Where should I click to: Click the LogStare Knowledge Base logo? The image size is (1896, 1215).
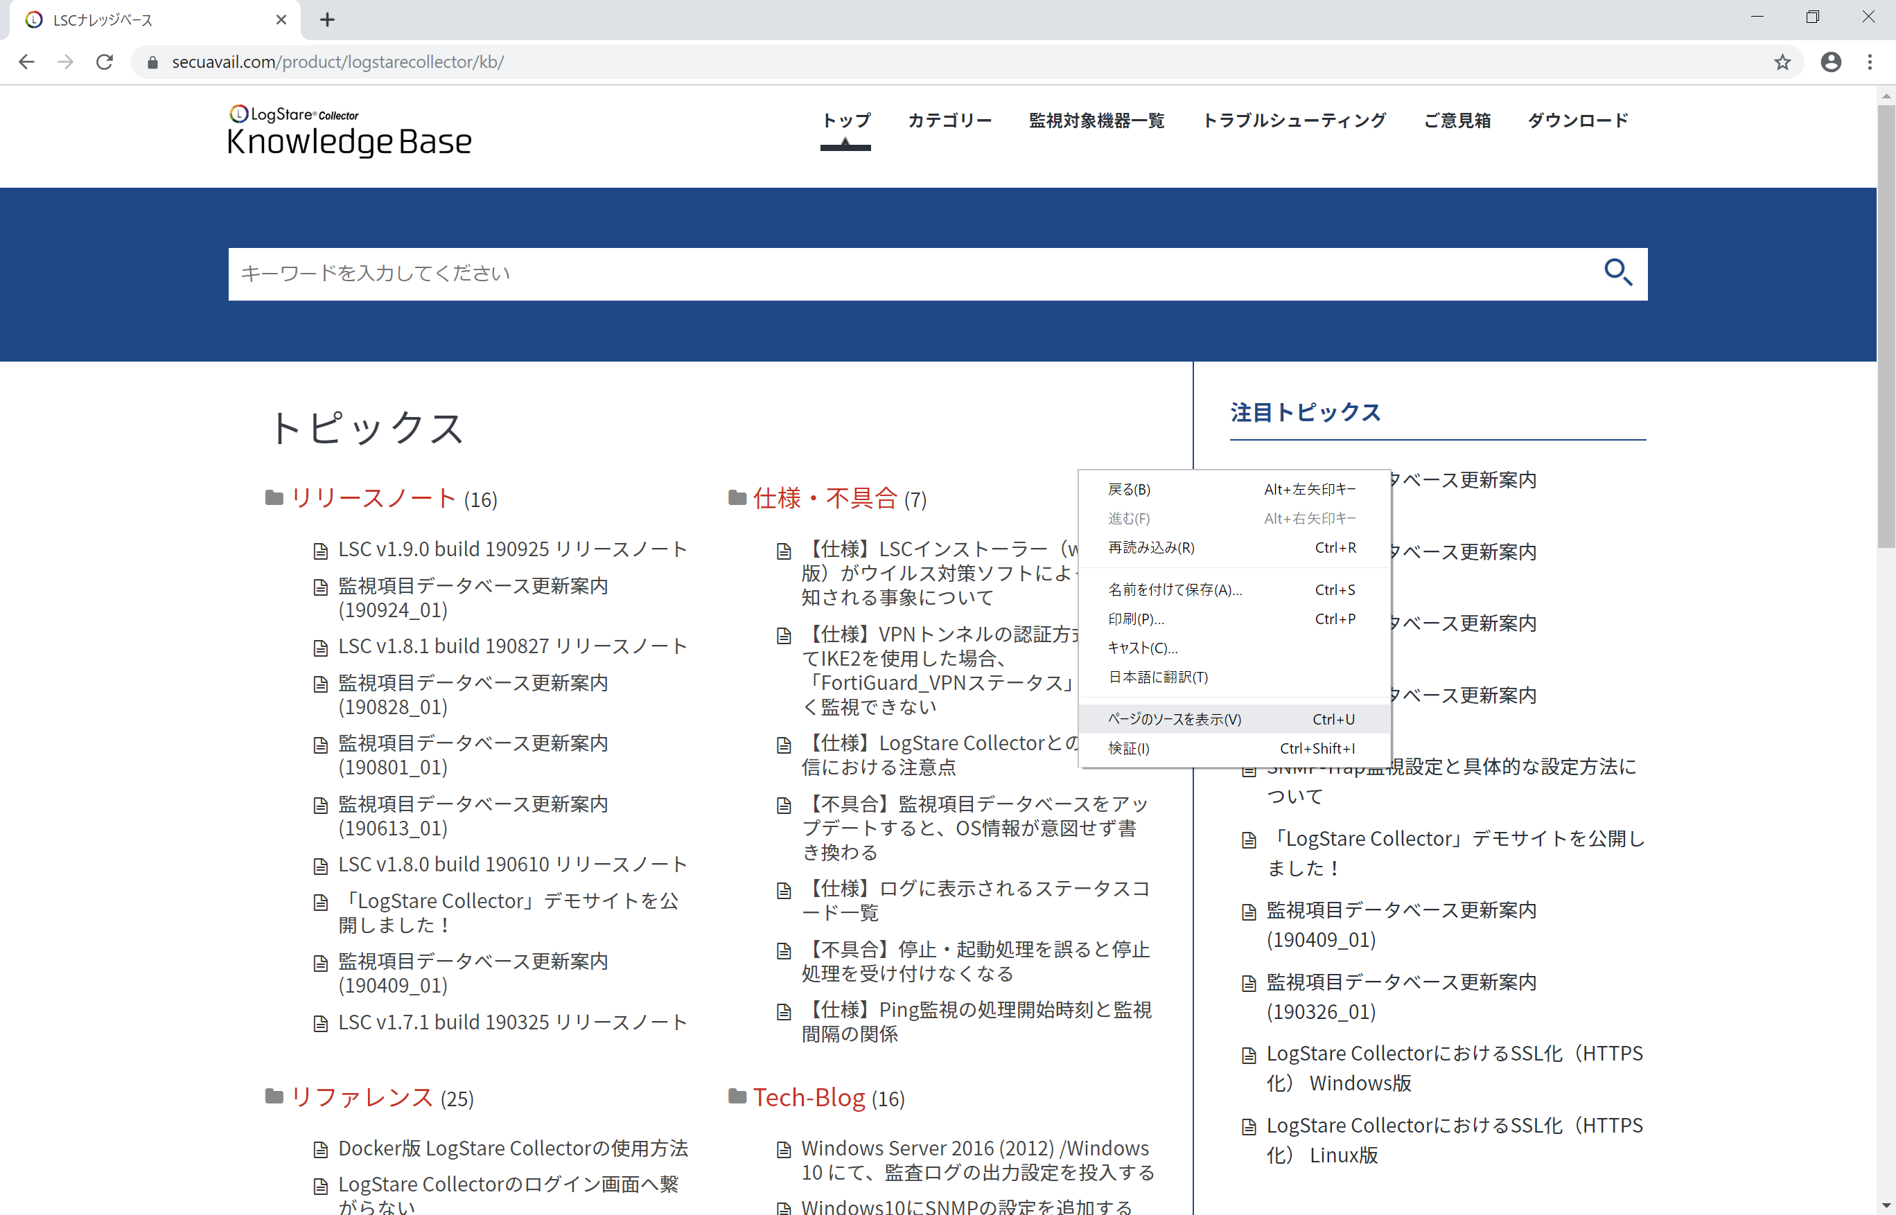point(349,131)
